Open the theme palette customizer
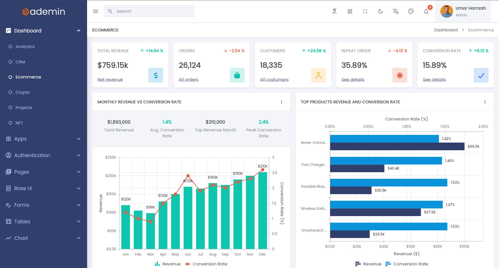 coord(411,11)
